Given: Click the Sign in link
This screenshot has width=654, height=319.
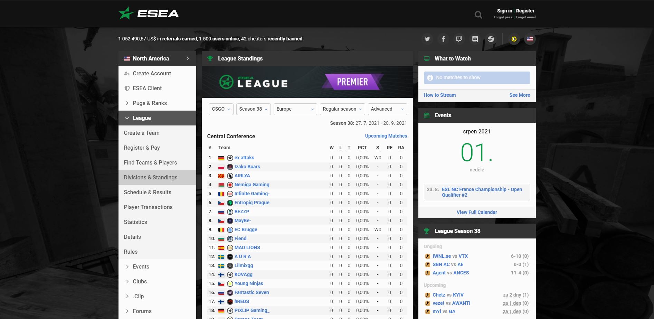Looking at the screenshot, I should click(504, 11).
